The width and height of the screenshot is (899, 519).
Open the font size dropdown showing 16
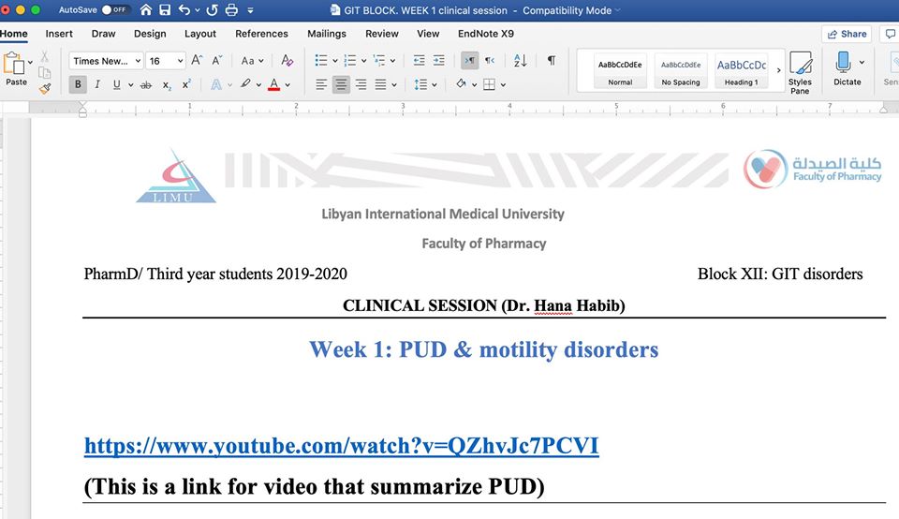pos(166,61)
